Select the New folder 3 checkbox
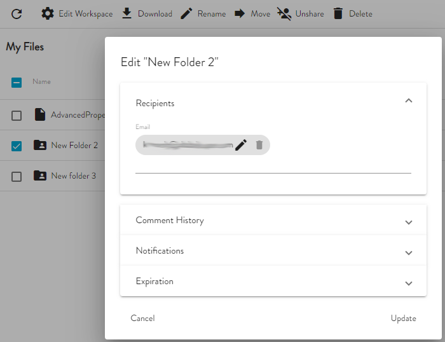445x342 pixels. (17, 176)
